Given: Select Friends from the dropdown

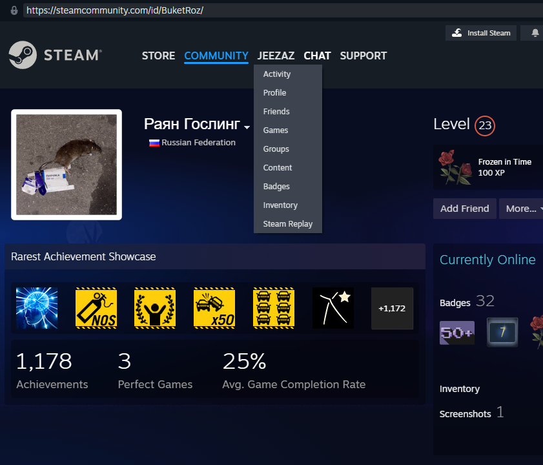Looking at the screenshot, I should [x=288, y=112].
